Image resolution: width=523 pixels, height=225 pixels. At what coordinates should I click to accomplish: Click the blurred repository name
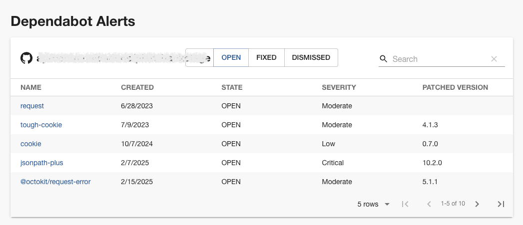123,58
